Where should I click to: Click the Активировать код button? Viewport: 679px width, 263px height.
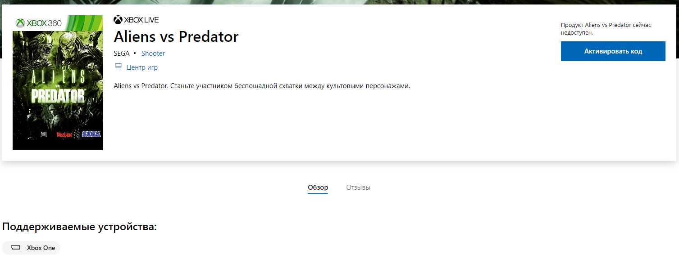point(613,51)
